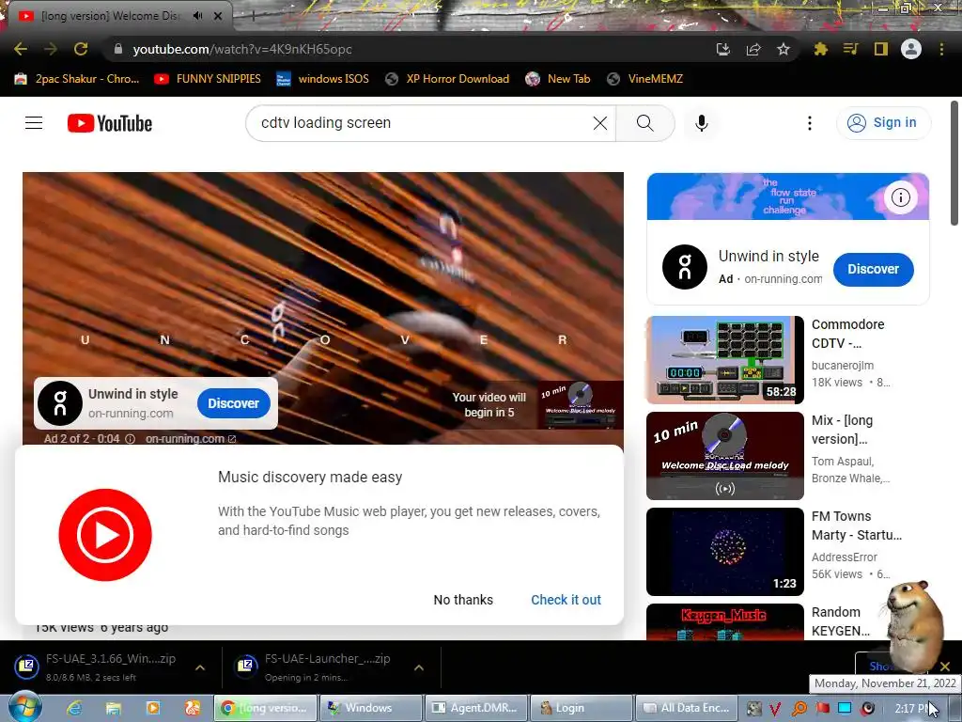The image size is (962, 722).
Task: Click Check it out in music popup
Action: 566,600
